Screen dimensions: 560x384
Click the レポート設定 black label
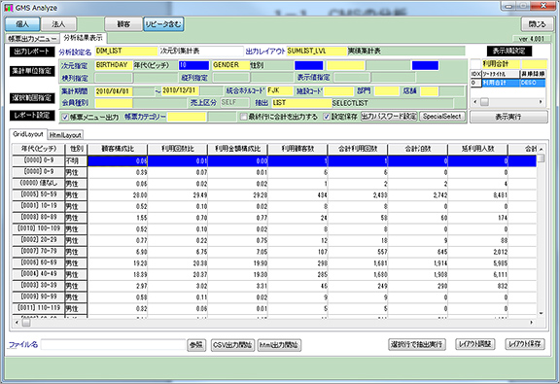(x=32, y=115)
